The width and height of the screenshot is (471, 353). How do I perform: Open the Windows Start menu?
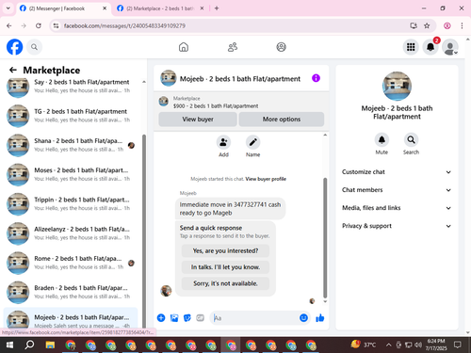9,345
